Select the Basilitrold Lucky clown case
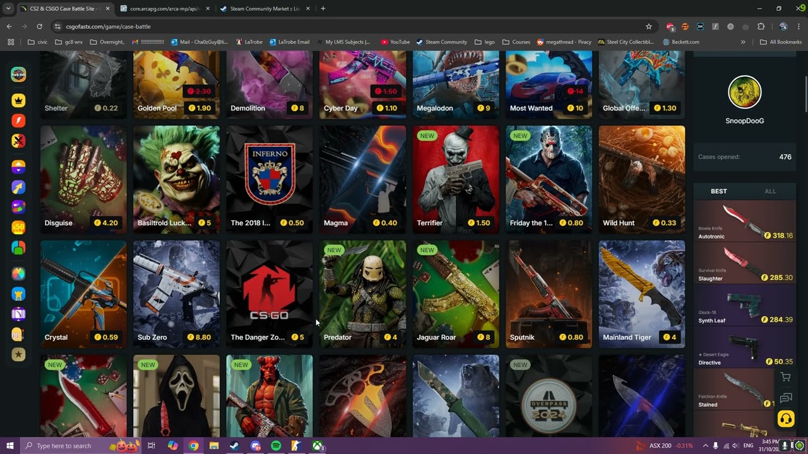 click(176, 180)
